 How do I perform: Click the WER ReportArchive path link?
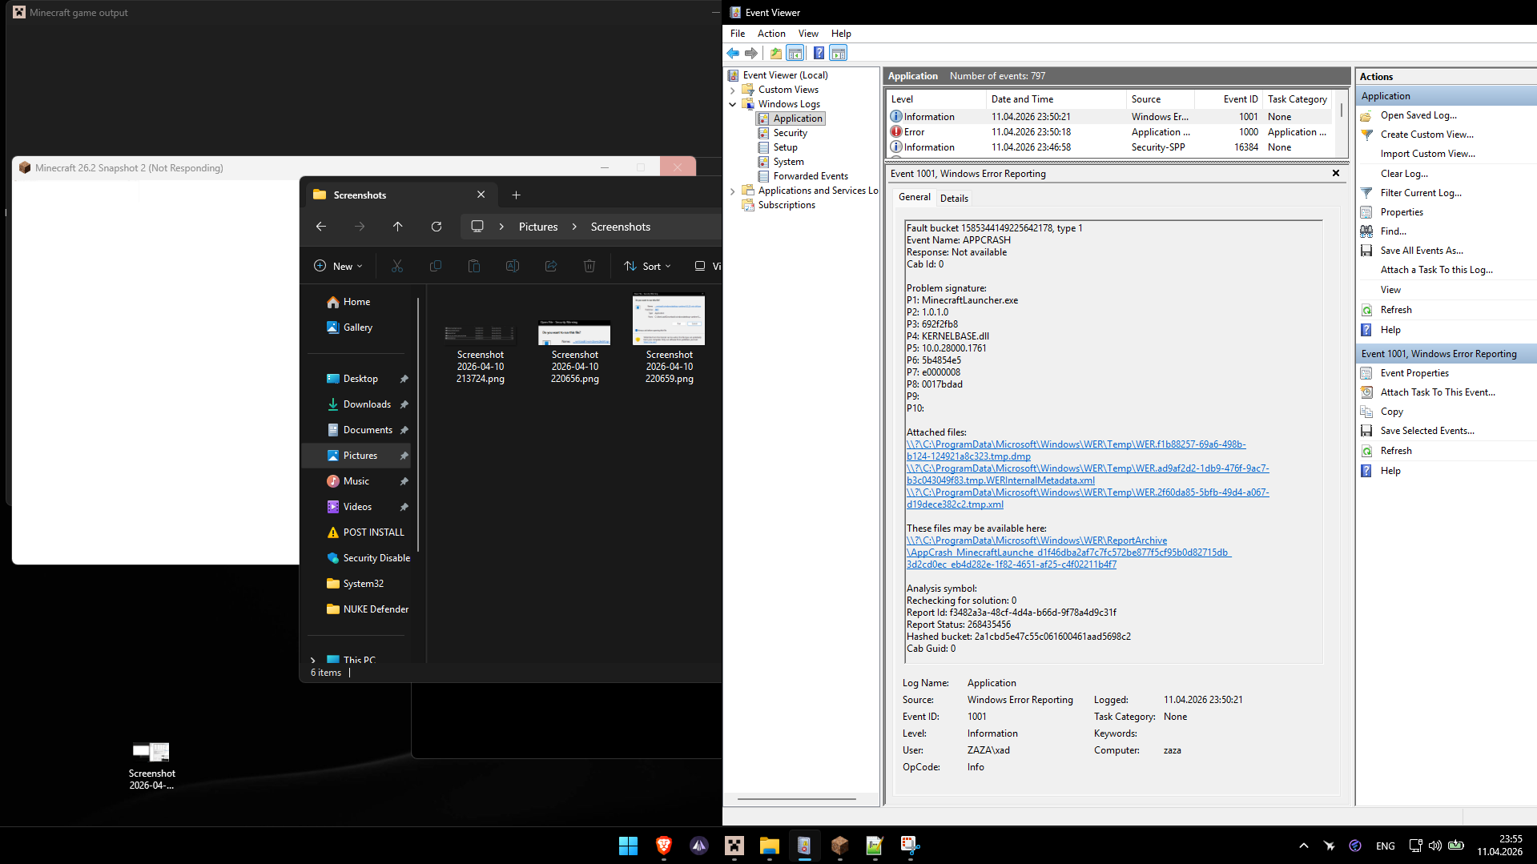click(x=1036, y=541)
